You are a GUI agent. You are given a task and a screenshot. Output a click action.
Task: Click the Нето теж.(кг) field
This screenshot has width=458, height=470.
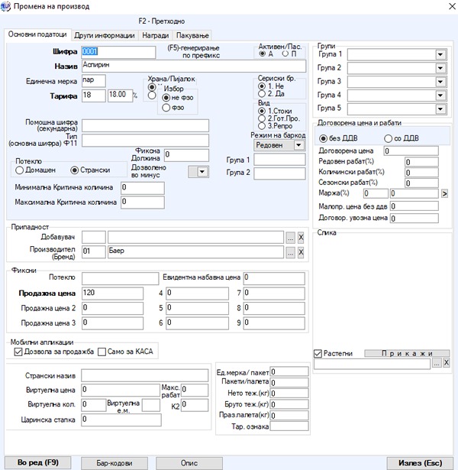[289, 394]
